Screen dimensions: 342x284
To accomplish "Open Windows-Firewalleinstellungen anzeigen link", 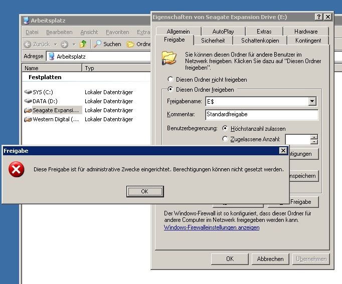I will [212, 227].
